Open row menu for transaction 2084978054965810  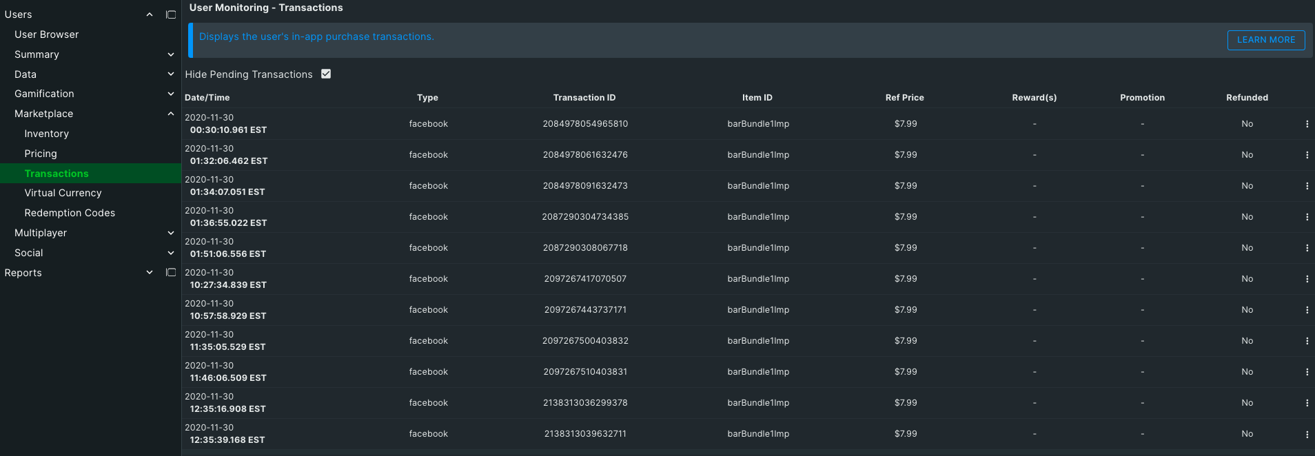click(x=1307, y=124)
